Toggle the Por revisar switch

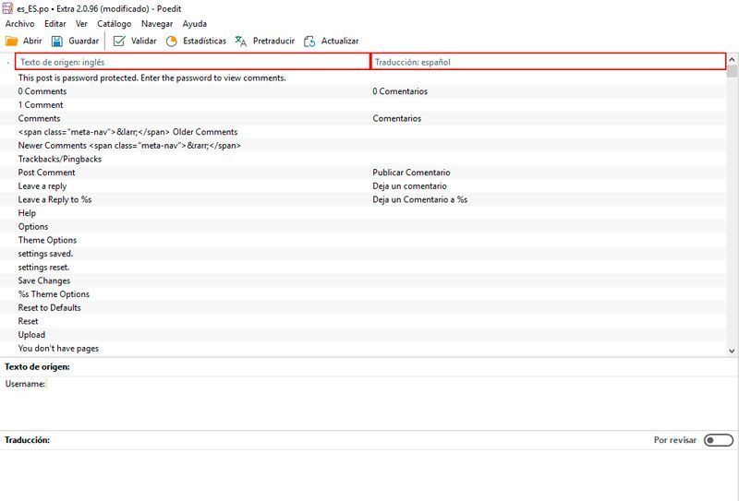coord(718,440)
